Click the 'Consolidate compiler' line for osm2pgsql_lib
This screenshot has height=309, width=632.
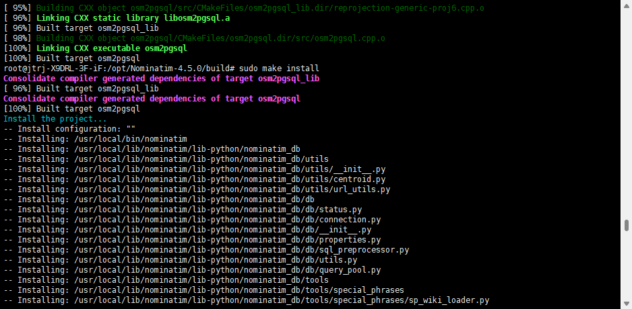(162, 79)
